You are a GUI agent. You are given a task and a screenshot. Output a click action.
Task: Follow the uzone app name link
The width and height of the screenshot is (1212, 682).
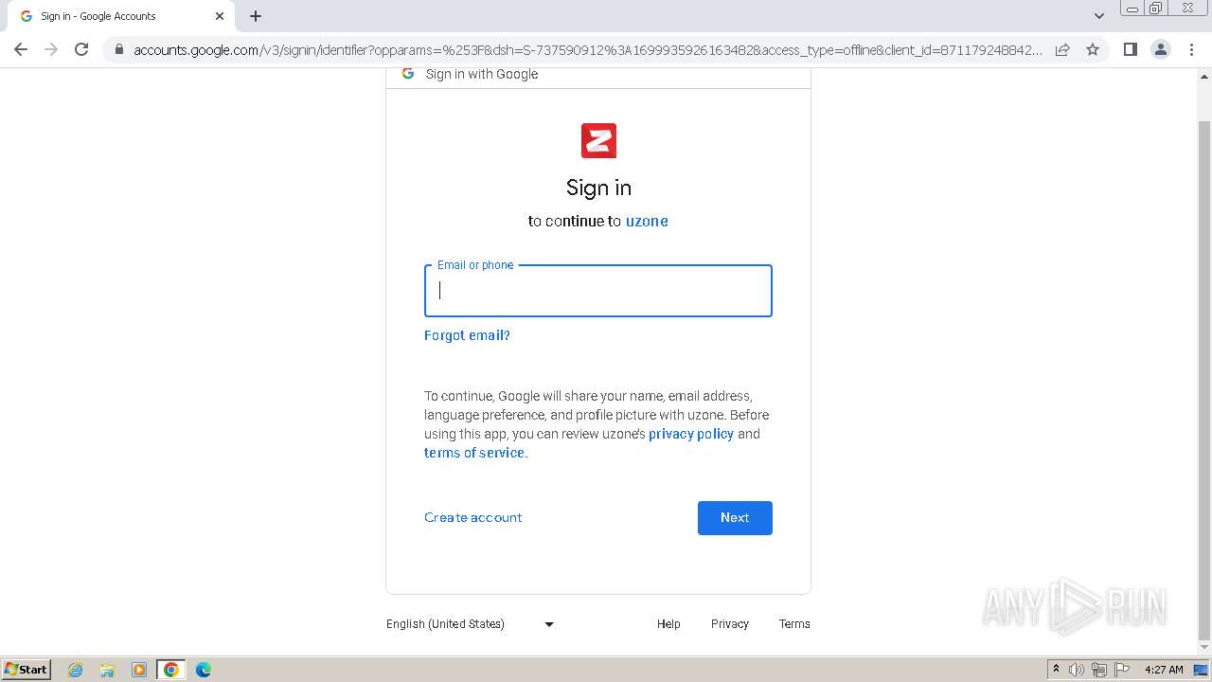647,221
